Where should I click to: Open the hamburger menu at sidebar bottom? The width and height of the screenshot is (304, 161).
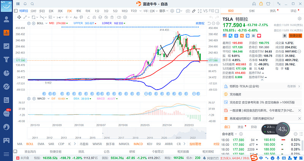(6, 154)
